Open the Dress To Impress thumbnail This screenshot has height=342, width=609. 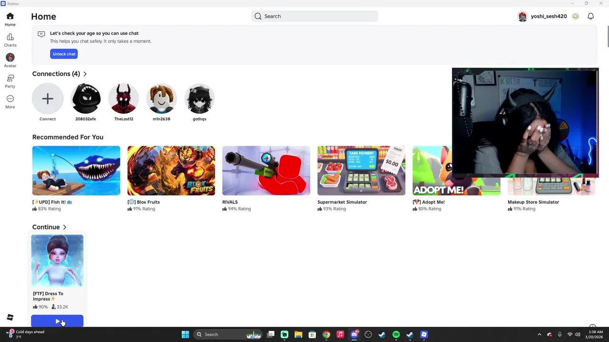57,260
